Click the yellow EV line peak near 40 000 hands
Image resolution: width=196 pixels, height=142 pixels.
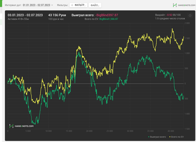[x=172, y=29]
